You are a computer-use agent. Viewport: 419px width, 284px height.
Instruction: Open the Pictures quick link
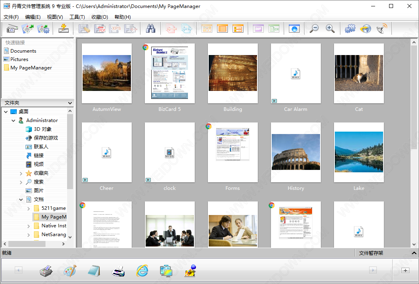[x=19, y=59]
